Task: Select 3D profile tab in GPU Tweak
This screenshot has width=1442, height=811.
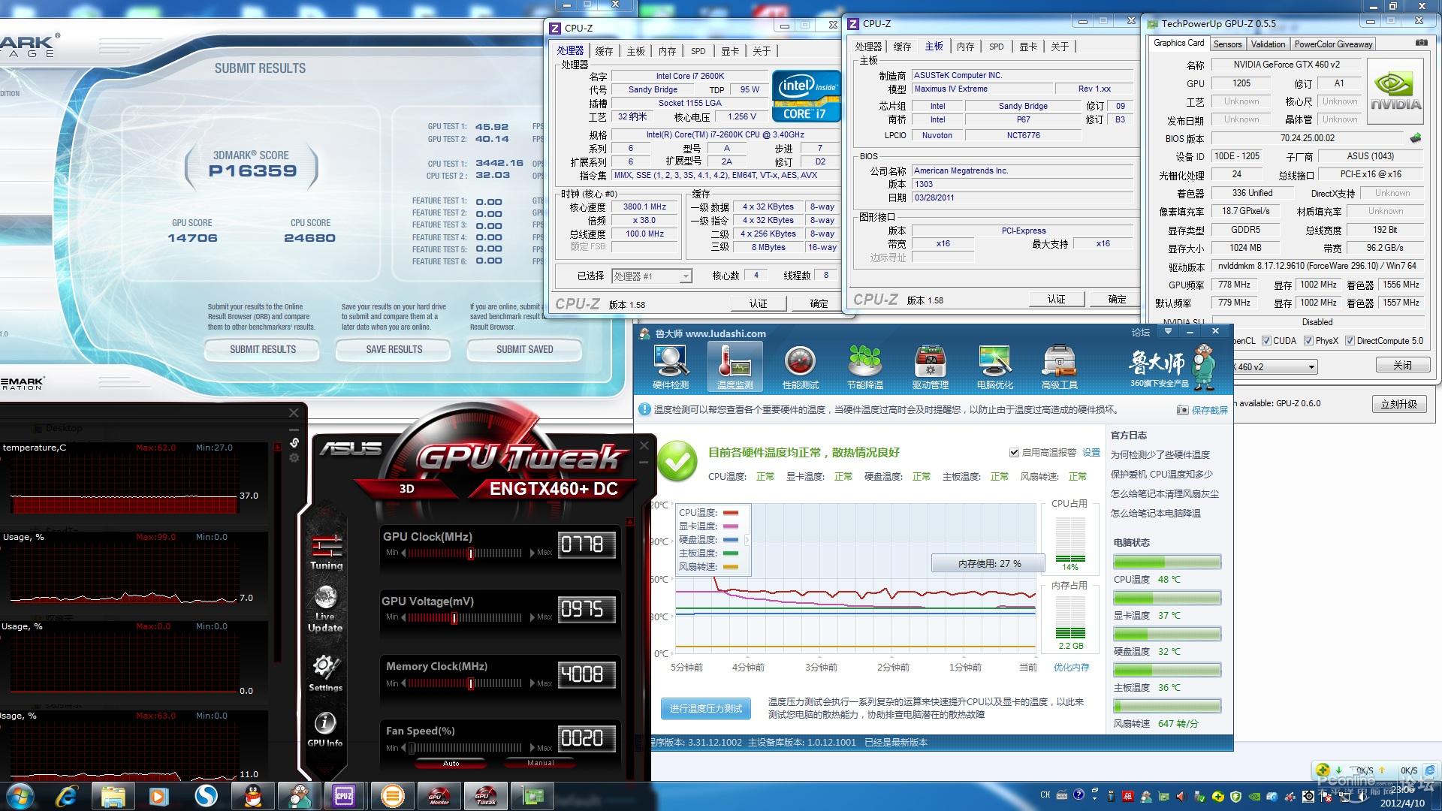Action: pos(406,489)
